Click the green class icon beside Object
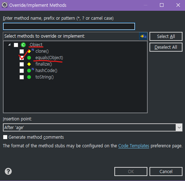This screenshot has height=181, width=185. pos(23,45)
